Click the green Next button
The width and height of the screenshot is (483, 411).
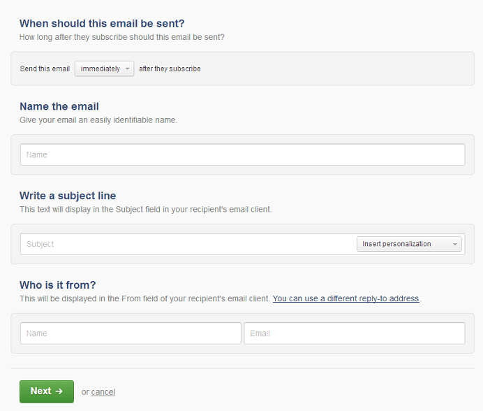pos(47,391)
